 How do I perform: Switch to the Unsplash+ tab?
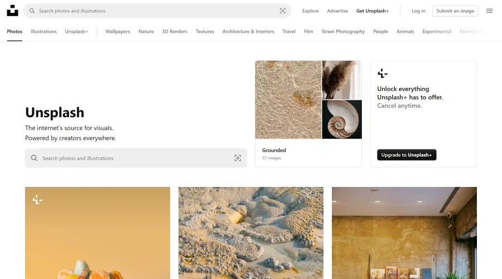point(76,31)
